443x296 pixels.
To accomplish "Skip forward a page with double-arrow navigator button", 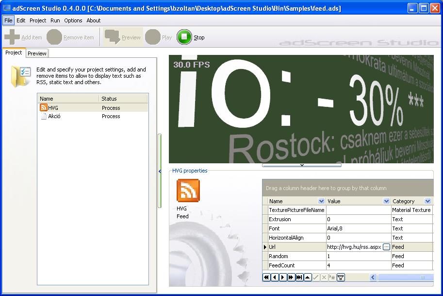I will tap(291, 278).
